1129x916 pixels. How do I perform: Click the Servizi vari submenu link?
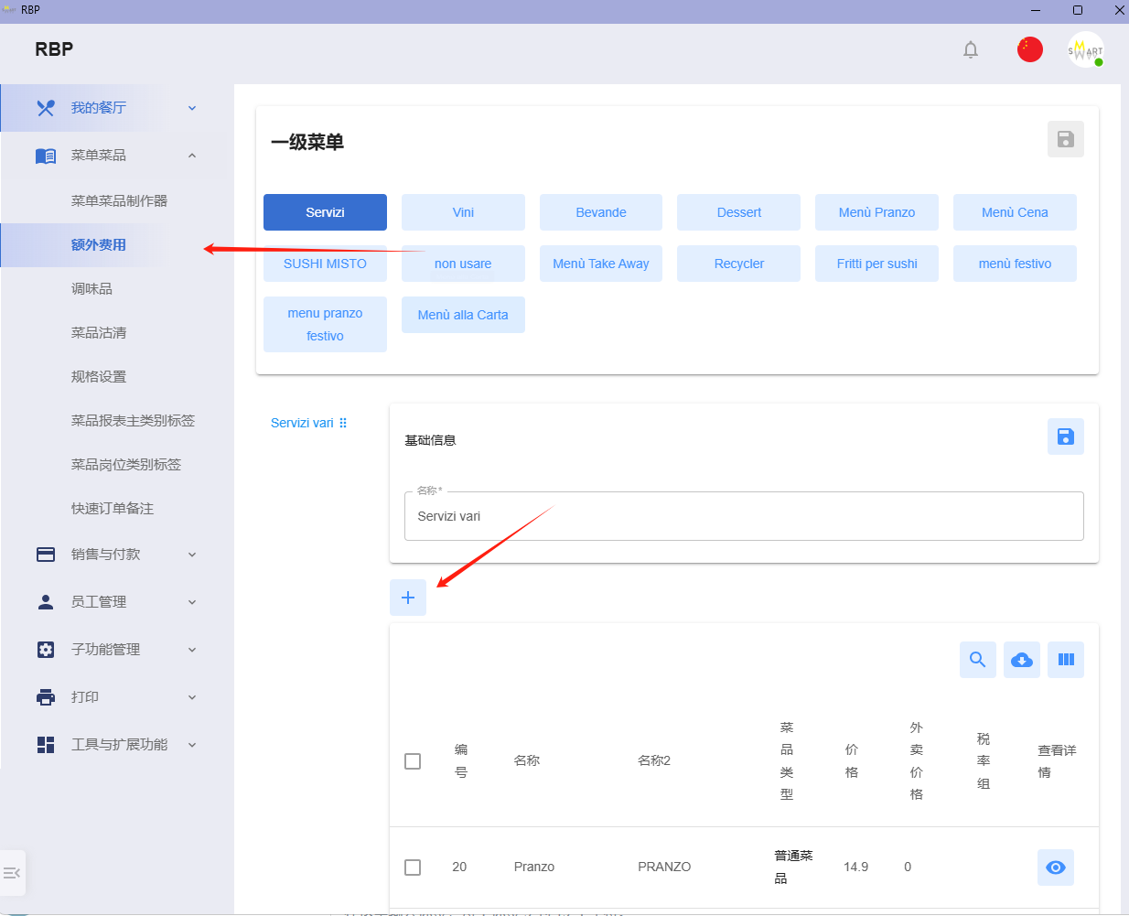(x=302, y=423)
